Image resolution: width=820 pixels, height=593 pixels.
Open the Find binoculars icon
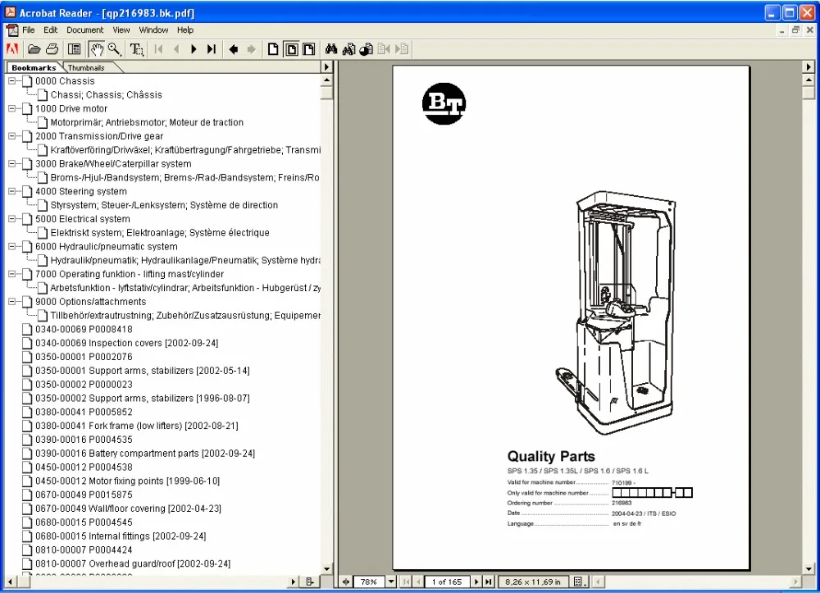tap(331, 48)
